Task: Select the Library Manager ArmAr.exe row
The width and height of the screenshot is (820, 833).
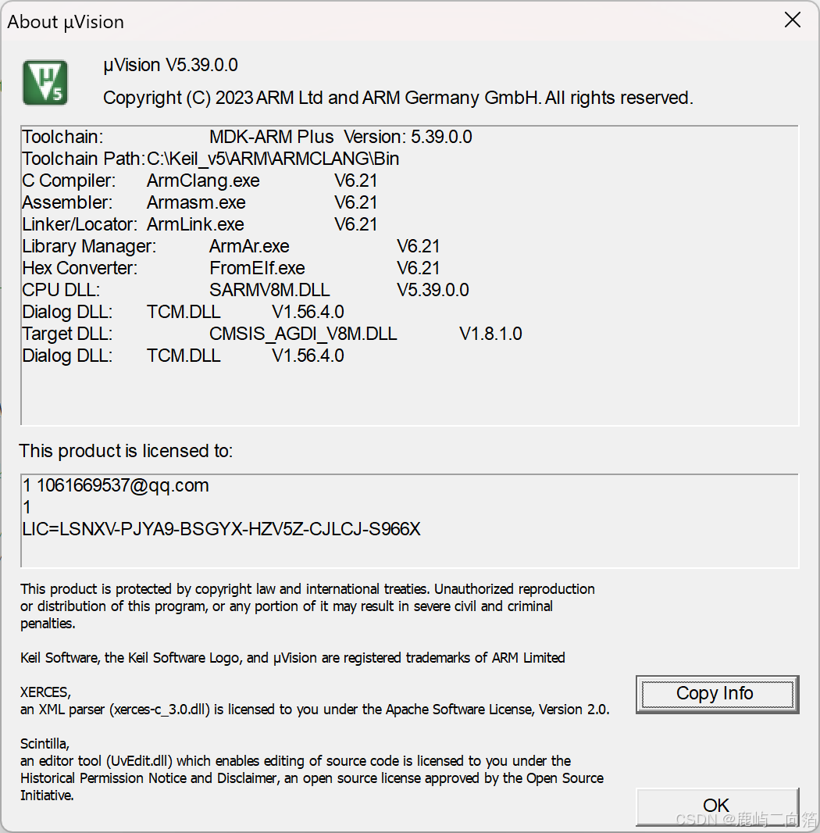Action: [231, 246]
